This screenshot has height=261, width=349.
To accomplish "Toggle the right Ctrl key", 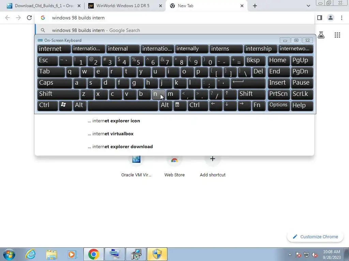I will point(198,106).
